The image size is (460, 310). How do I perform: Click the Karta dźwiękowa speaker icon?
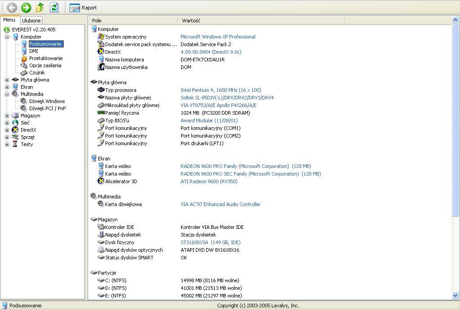[x=101, y=204]
